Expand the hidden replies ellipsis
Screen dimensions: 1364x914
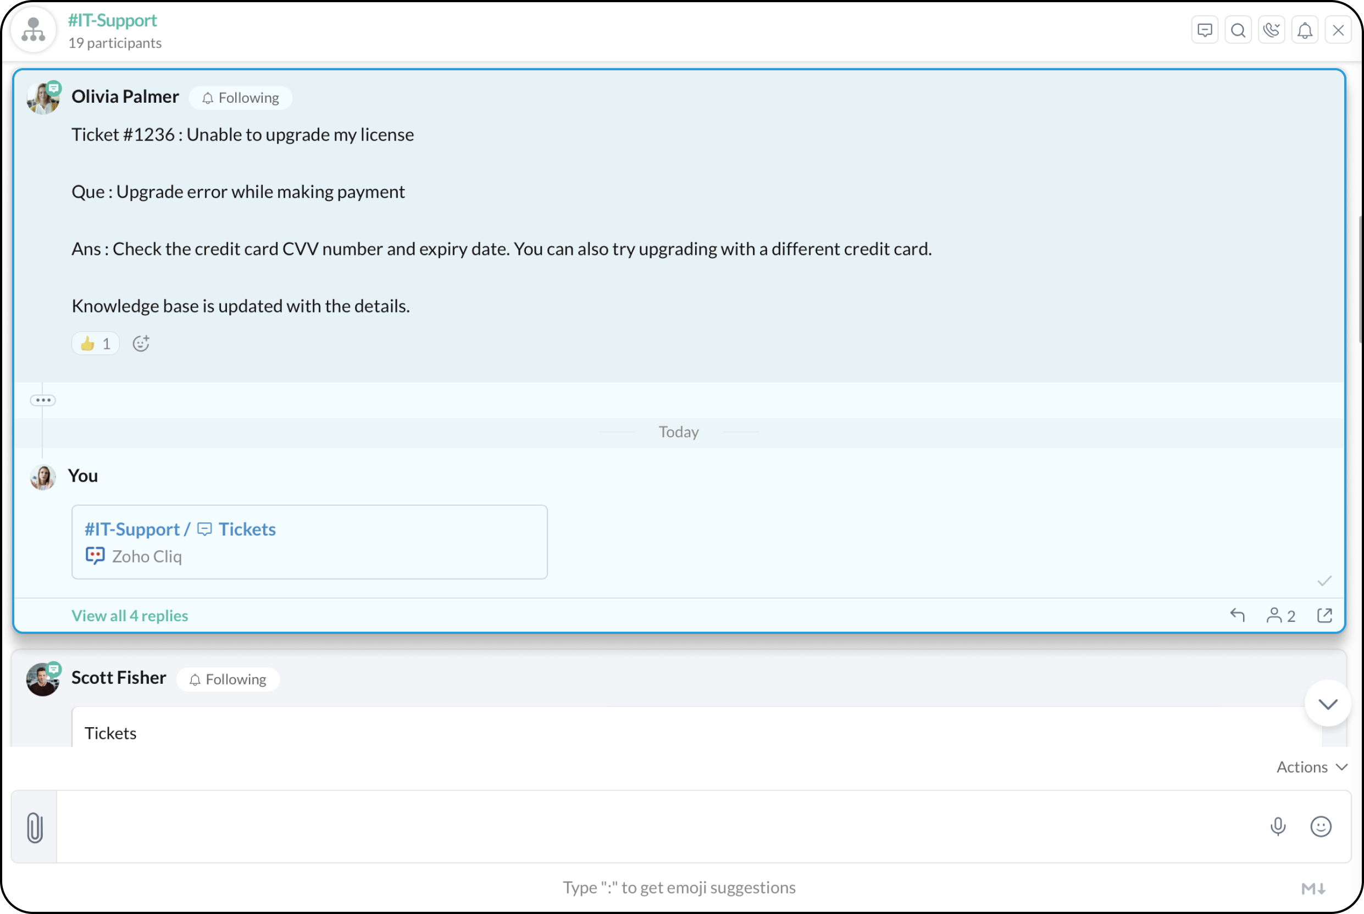pos(42,400)
